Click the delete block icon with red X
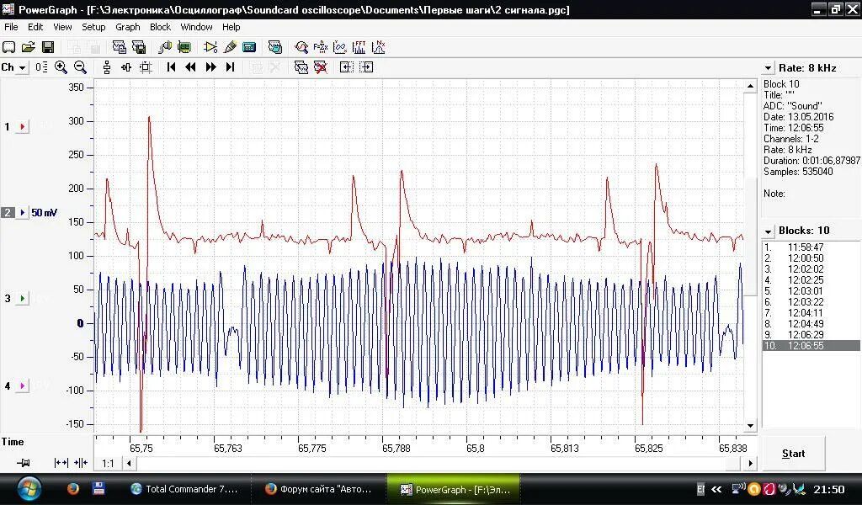This screenshot has height=505, width=862. 321,67
